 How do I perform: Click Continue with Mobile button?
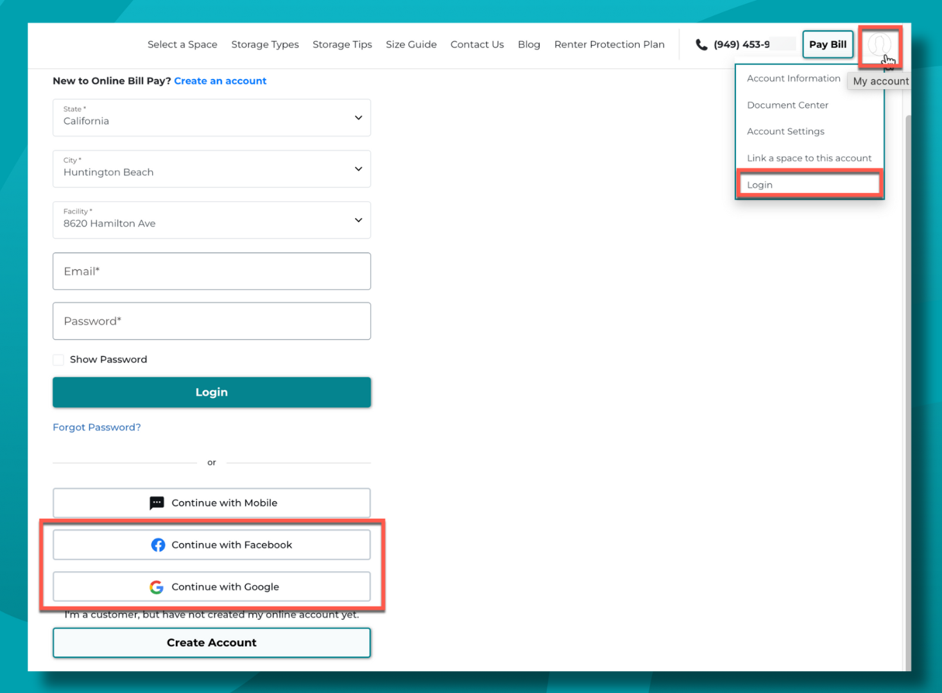tap(212, 503)
